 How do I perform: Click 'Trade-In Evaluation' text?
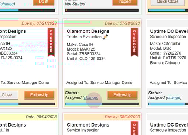[x=84, y=37]
